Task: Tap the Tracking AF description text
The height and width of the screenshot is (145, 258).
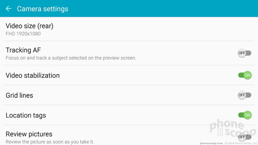Action: [71, 58]
